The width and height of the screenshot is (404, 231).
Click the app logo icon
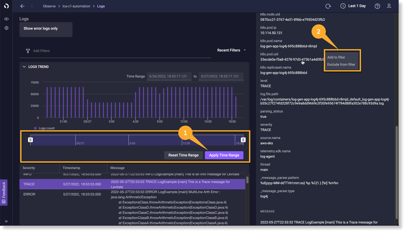click(x=6, y=6)
